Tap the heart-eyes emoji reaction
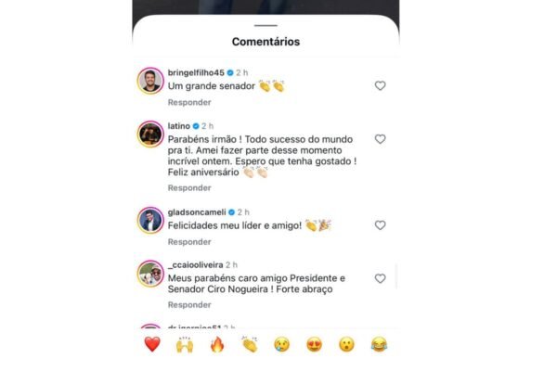 [314, 344]
